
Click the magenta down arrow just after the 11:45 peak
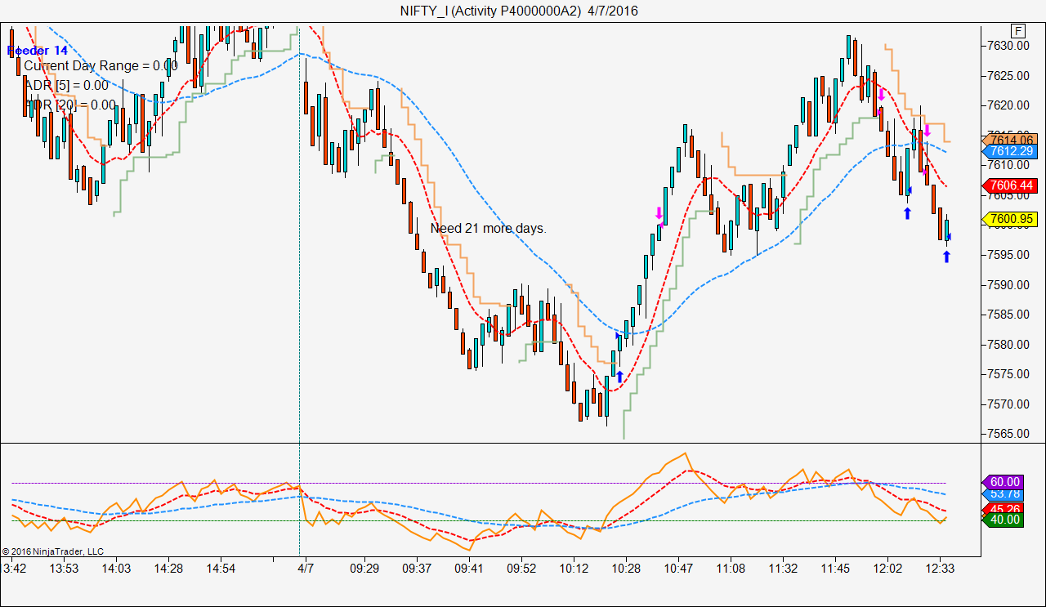[881, 95]
